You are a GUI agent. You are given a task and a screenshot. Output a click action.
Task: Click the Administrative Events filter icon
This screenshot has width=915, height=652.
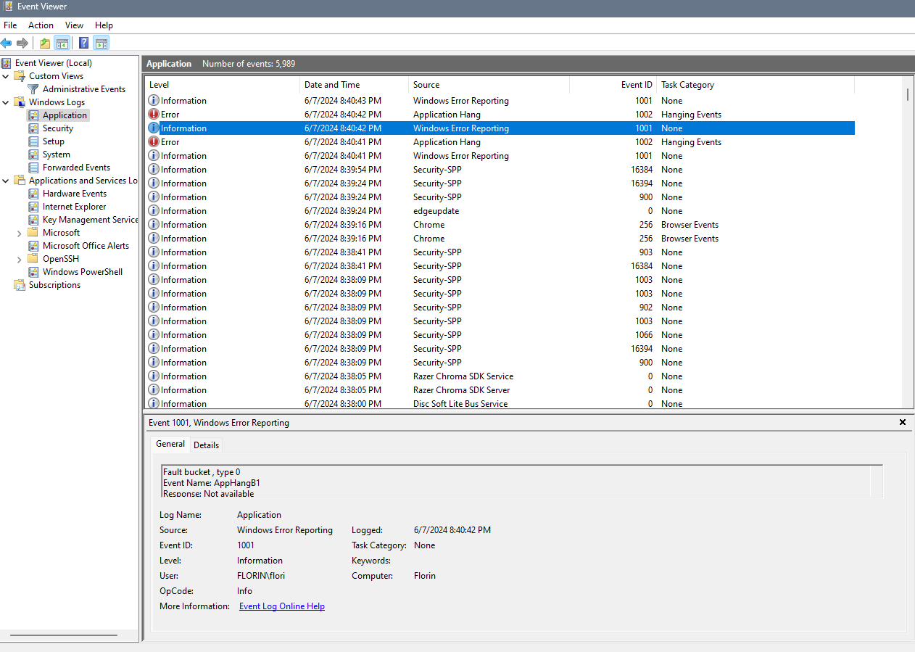33,89
